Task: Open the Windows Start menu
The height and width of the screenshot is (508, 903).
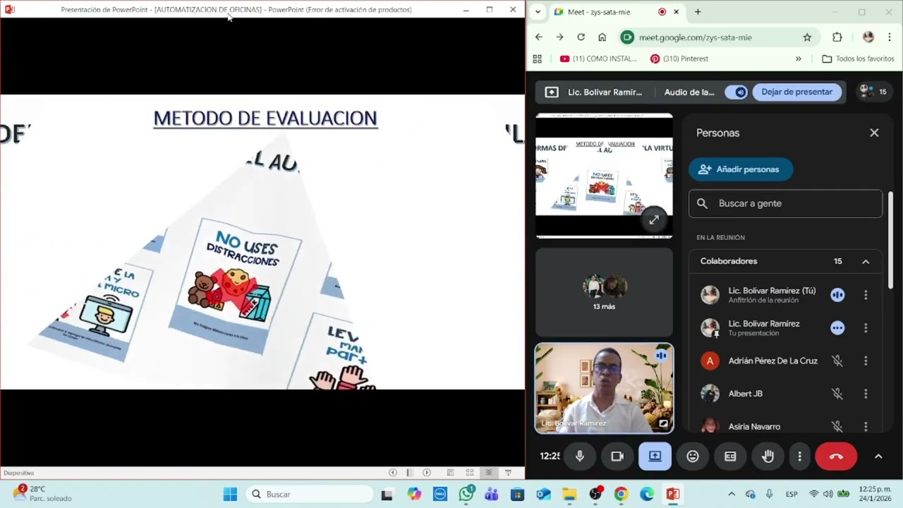Action: tap(230, 494)
